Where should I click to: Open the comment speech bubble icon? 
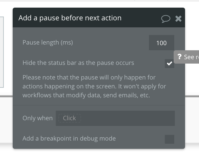coord(165,19)
